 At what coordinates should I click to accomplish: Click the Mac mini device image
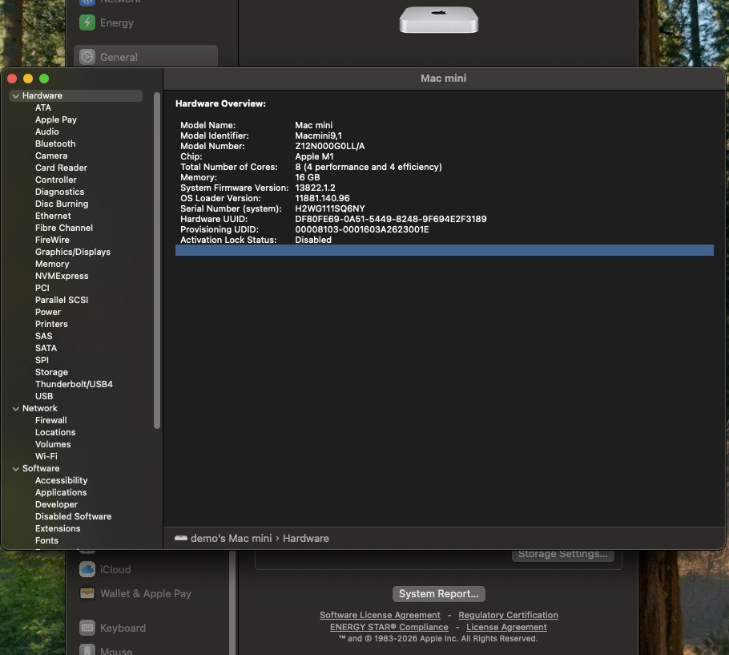(x=438, y=19)
